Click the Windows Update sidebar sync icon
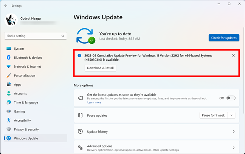245x154 pixels. [x=9, y=138]
